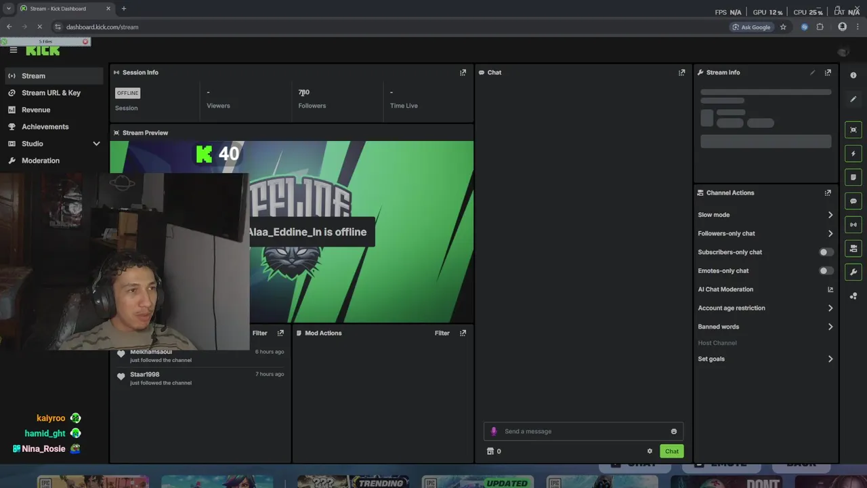Toggle the stream preview widget icon in sidebar
867x488 pixels.
pyautogui.click(x=853, y=129)
